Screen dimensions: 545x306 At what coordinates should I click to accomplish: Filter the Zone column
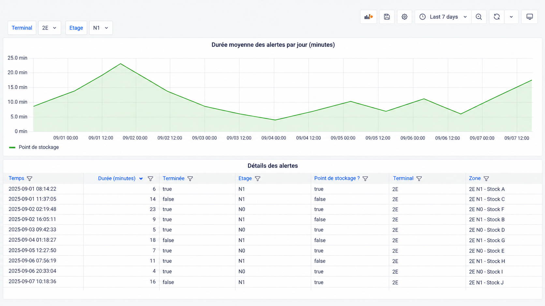(x=486, y=179)
